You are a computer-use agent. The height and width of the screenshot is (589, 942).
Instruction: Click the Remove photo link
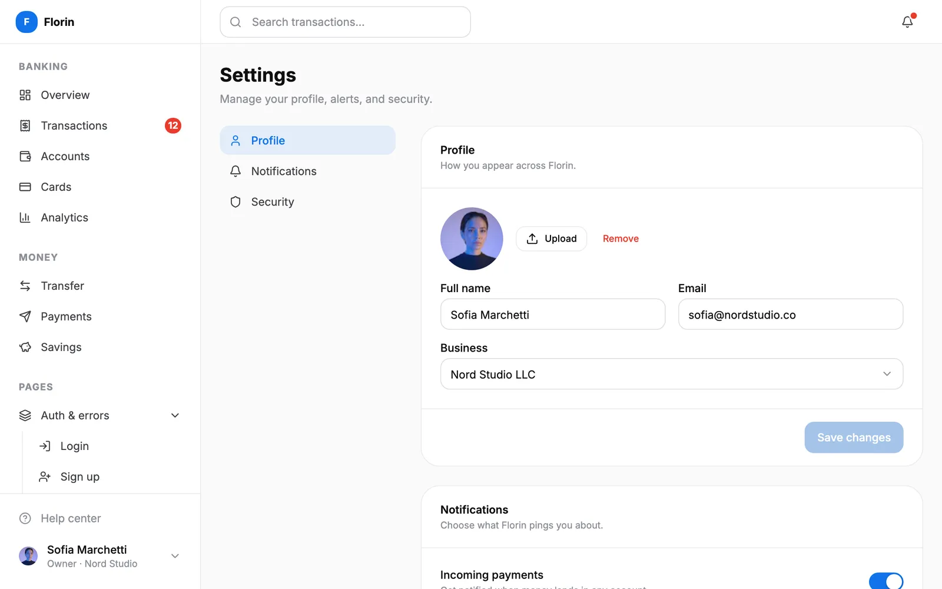tap(621, 239)
